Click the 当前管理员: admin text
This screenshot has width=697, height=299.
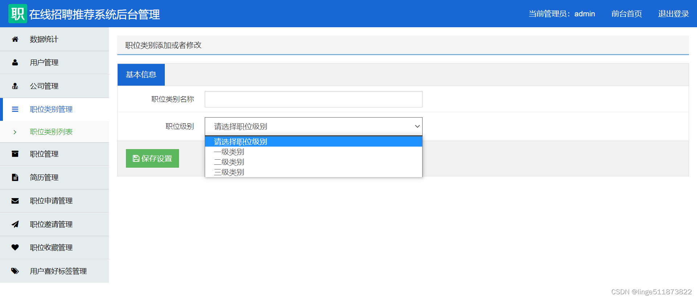pyautogui.click(x=562, y=14)
